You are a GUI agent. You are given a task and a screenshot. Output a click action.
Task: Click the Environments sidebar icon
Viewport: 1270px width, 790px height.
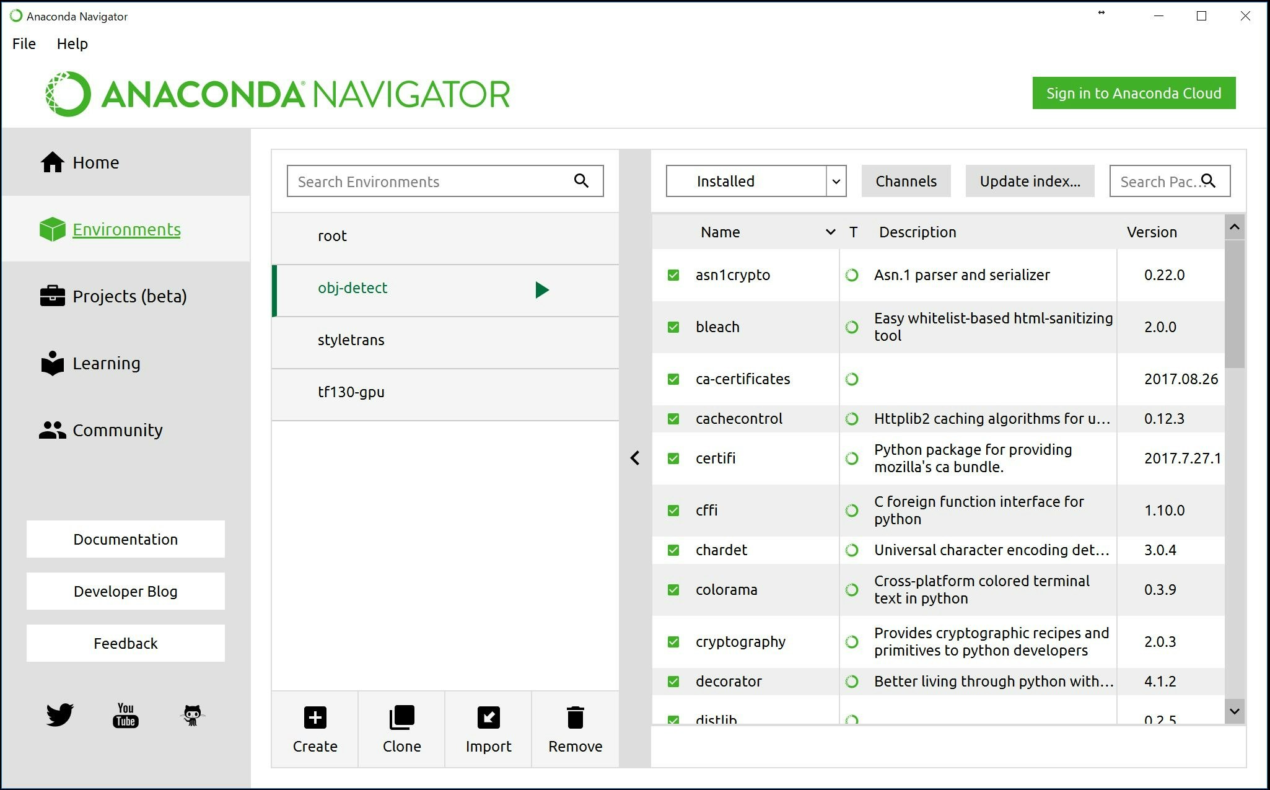coord(52,229)
